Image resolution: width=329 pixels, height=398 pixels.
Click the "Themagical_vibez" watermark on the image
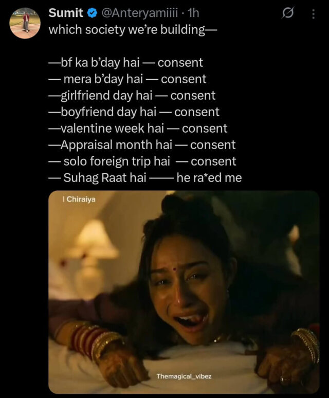(184, 376)
